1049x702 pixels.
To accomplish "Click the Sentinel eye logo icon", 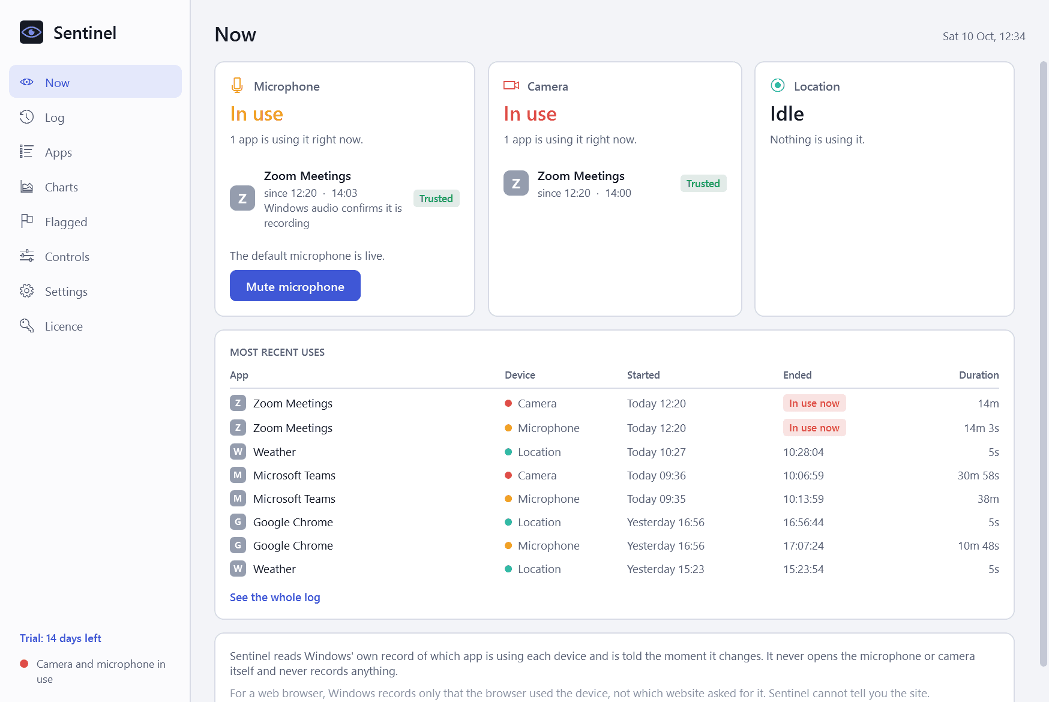I will (x=31, y=32).
